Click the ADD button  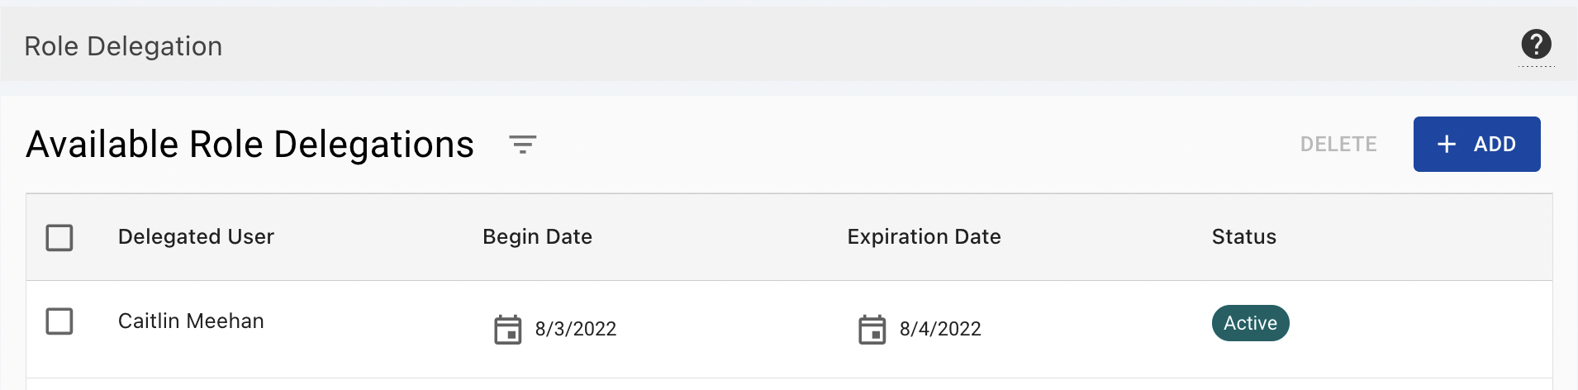[1476, 144]
